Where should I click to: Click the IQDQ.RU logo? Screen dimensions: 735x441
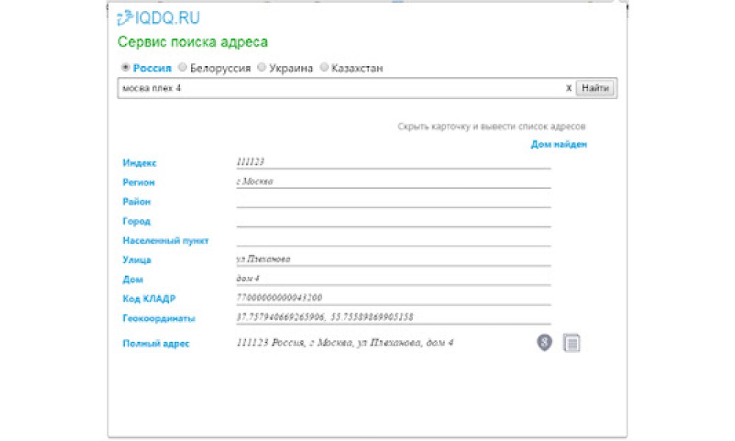[x=159, y=18]
